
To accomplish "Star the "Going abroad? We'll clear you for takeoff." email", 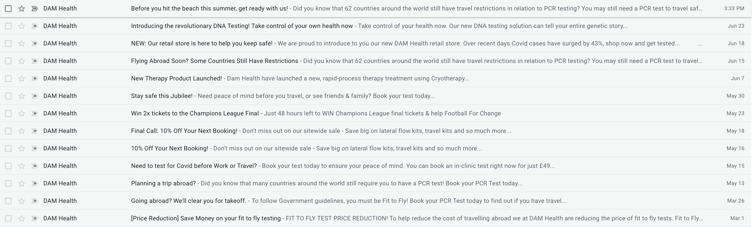I will (21, 201).
